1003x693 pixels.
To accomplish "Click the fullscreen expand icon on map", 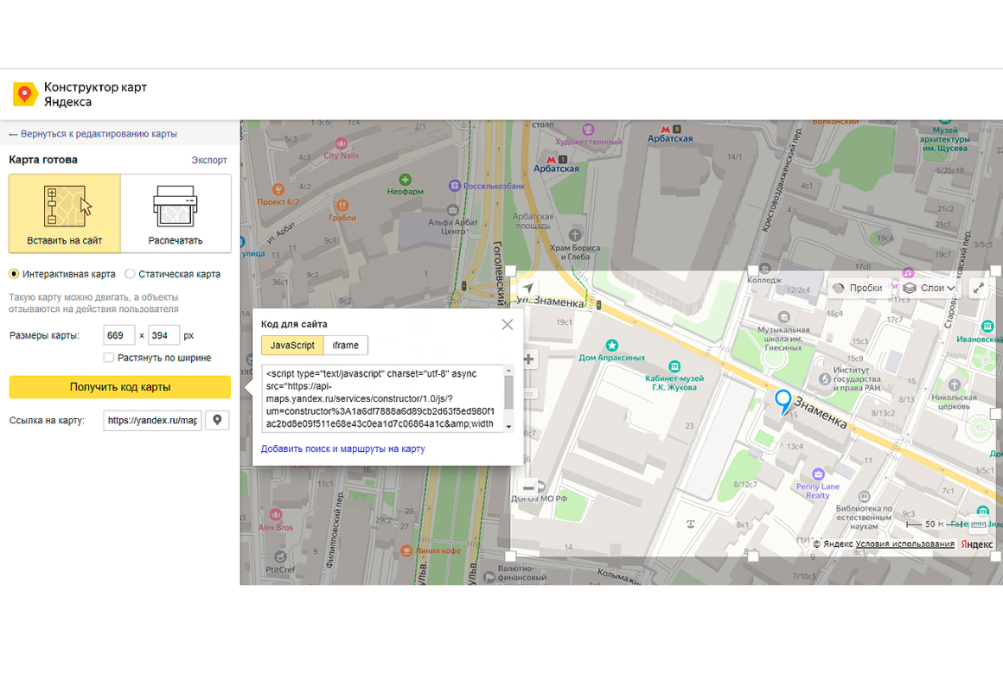I will pyautogui.click(x=979, y=288).
